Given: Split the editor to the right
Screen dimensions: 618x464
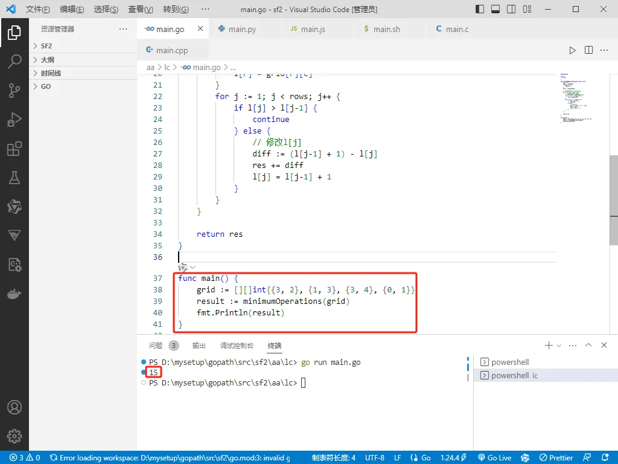Looking at the screenshot, I should pyautogui.click(x=588, y=50).
